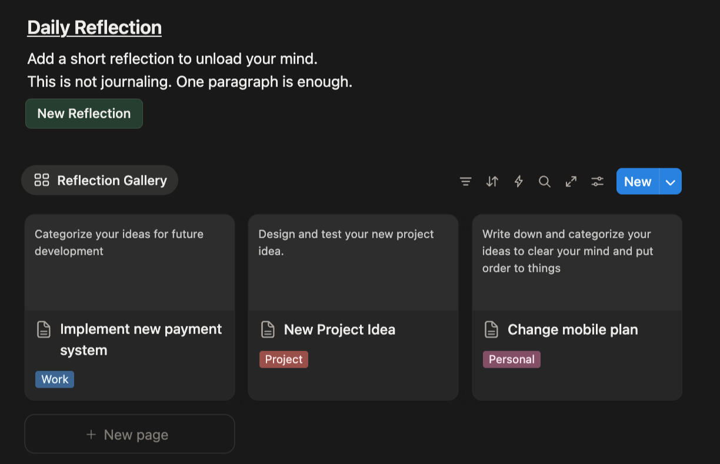Expand the dropdown arrow next to New

coord(671,182)
